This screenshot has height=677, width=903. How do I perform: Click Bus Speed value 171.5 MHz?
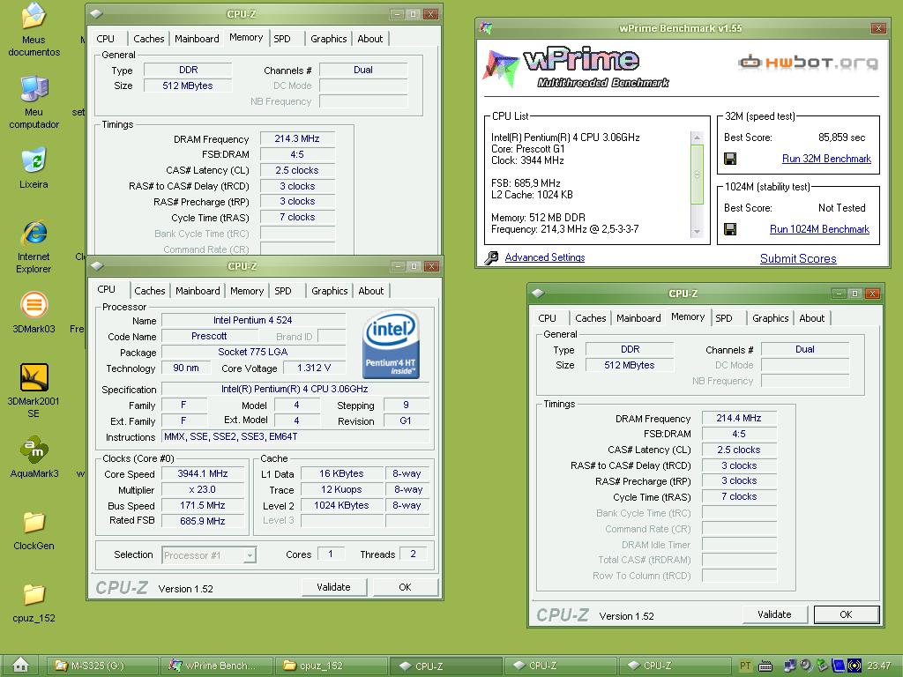click(x=203, y=505)
